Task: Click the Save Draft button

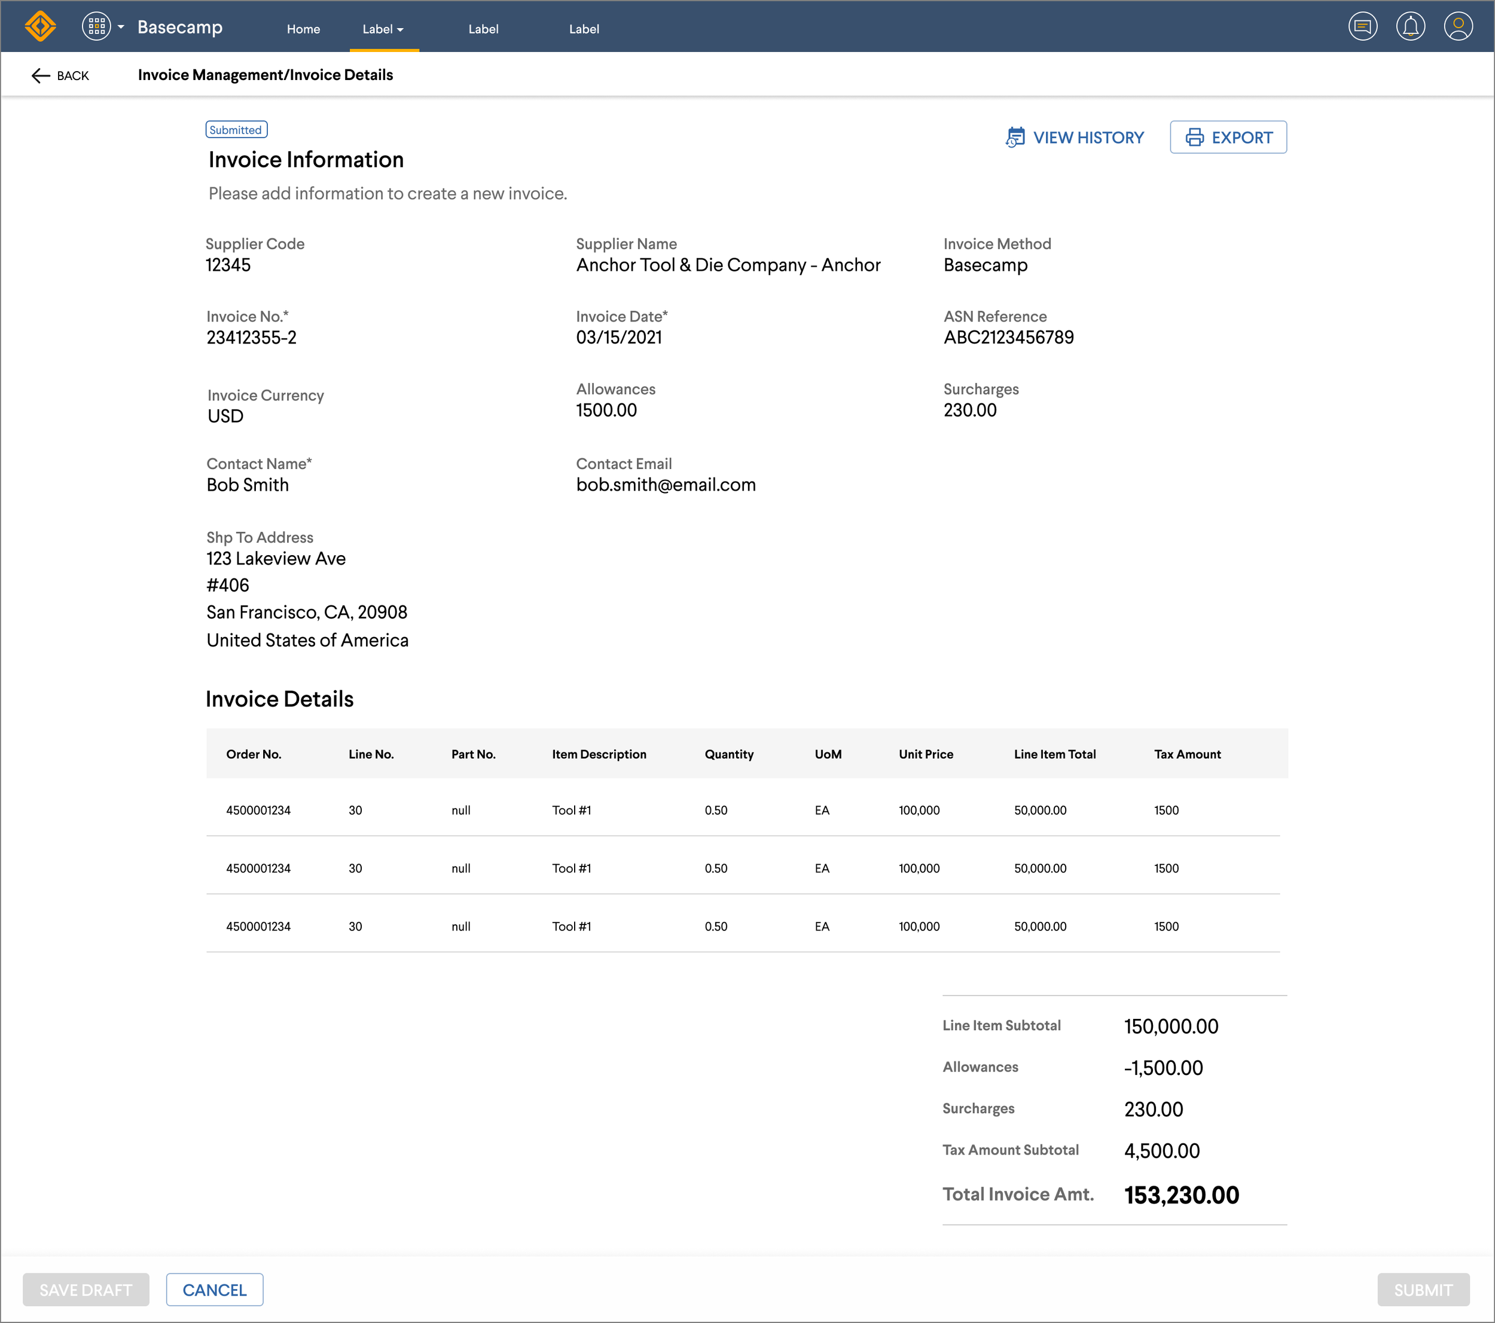Action: click(x=86, y=1290)
